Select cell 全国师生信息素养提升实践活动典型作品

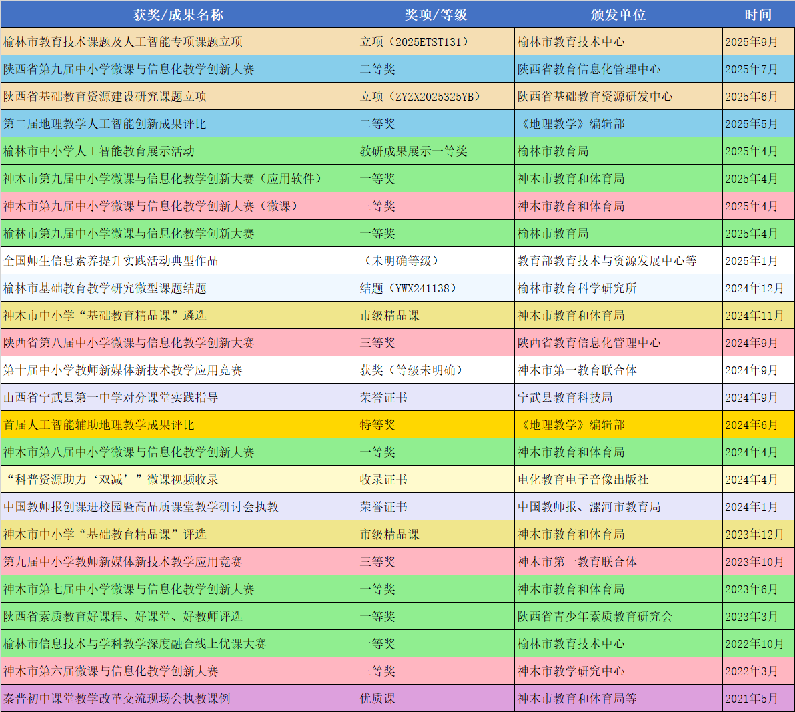point(179,261)
